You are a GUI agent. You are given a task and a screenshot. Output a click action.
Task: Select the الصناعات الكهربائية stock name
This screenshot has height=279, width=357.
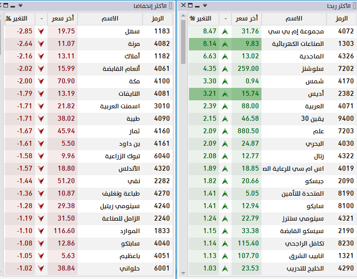tap(298, 44)
